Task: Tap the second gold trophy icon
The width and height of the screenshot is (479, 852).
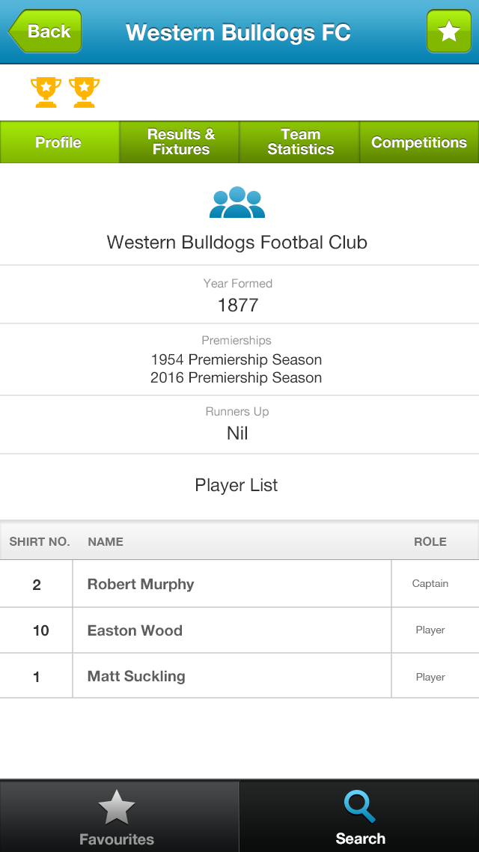Action: 84,92
